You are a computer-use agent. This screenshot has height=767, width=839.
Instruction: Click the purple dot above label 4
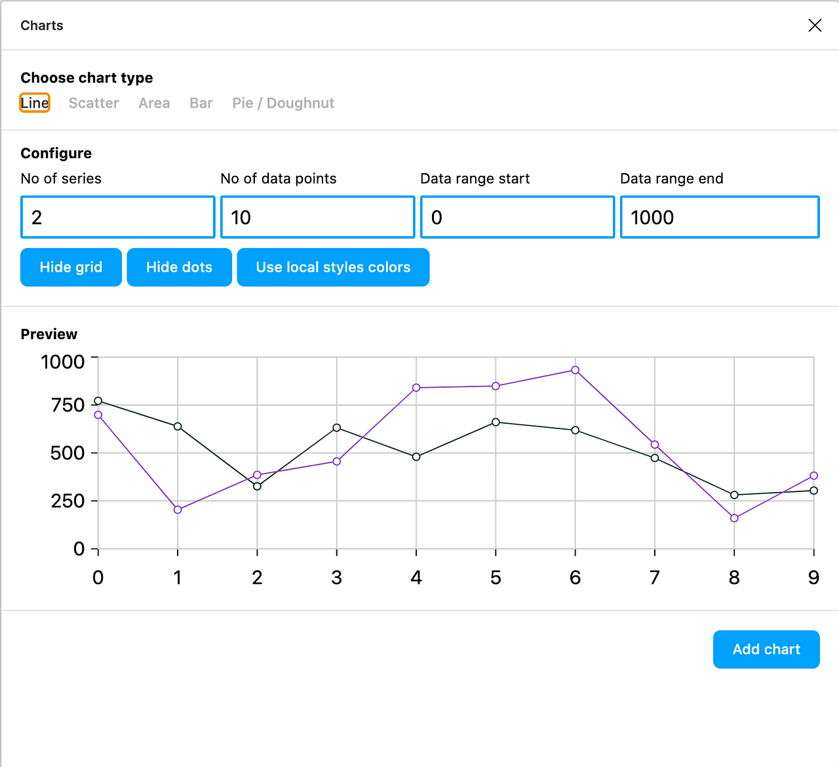(416, 388)
